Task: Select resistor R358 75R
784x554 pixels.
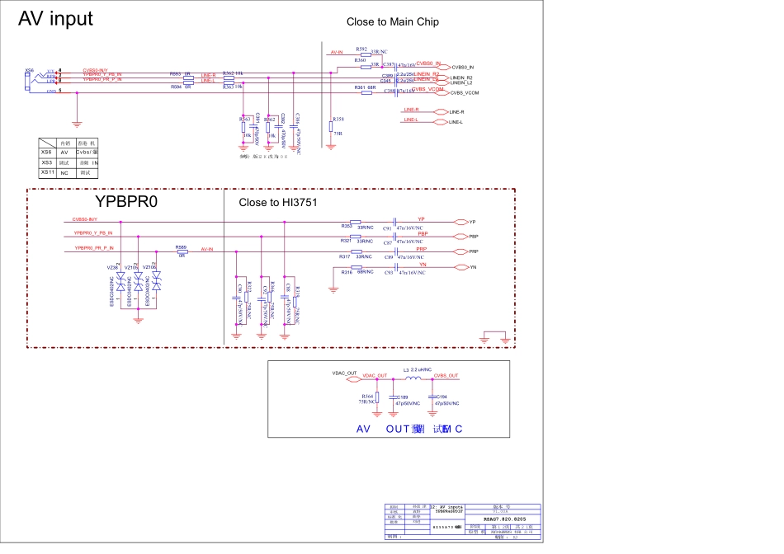Action: [x=331, y=126]
